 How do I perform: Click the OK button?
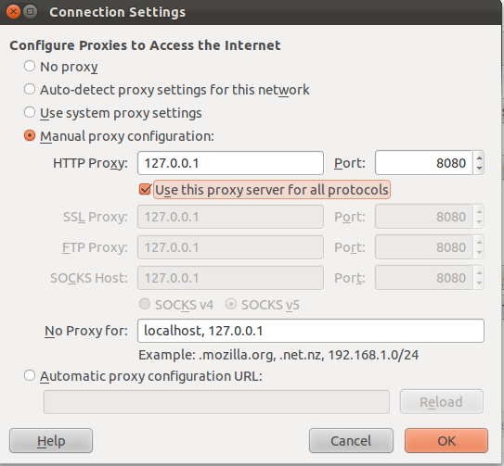click(446, 441)
